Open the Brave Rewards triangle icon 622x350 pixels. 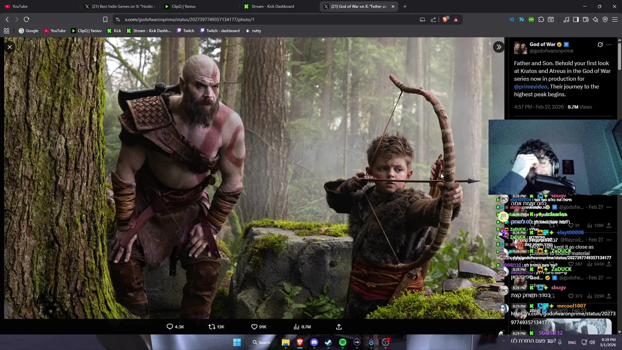pyautogui.click(x=456, y=19)
